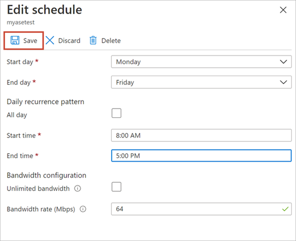Open the End day dropdown
Image resolution: width=296 pixels, height=241 pixels.
point(201,82)
